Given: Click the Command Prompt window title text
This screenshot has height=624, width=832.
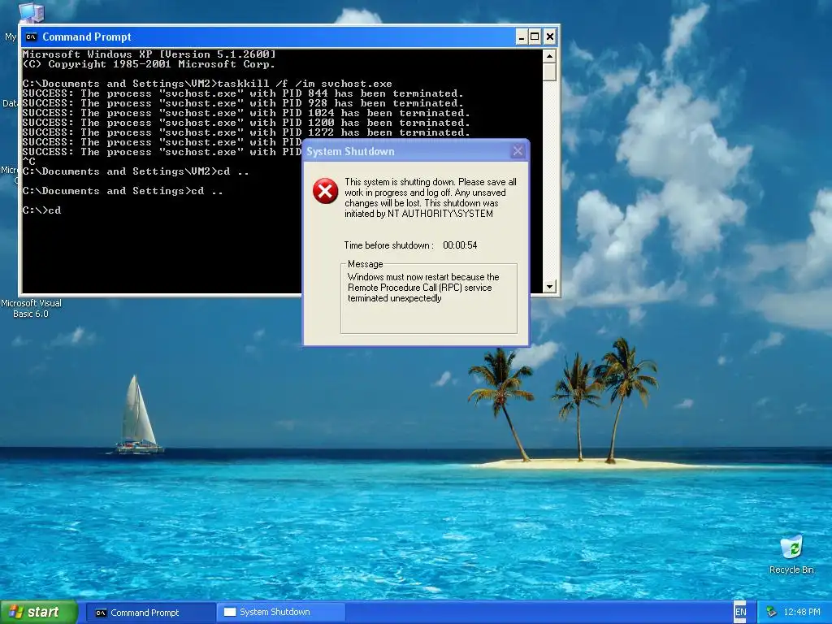Looking at the screenshot, I should [x=86, y=37].
